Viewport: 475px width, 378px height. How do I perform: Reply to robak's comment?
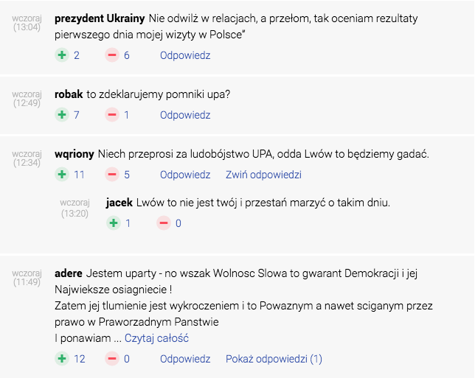tap(185, 115)
